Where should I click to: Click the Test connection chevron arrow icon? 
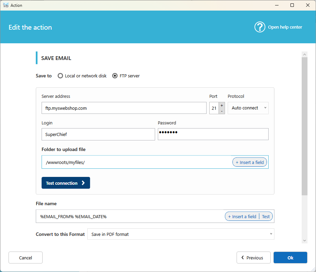pos(83,183)
